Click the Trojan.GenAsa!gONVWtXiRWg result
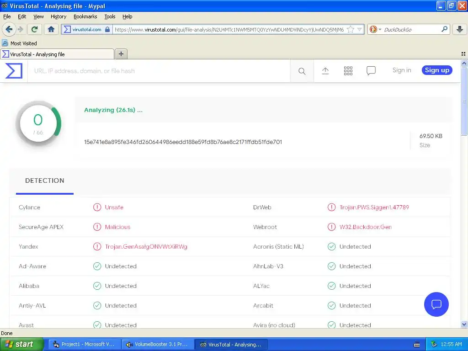Screen dimensions: 468x351 [x=146, y=246]
